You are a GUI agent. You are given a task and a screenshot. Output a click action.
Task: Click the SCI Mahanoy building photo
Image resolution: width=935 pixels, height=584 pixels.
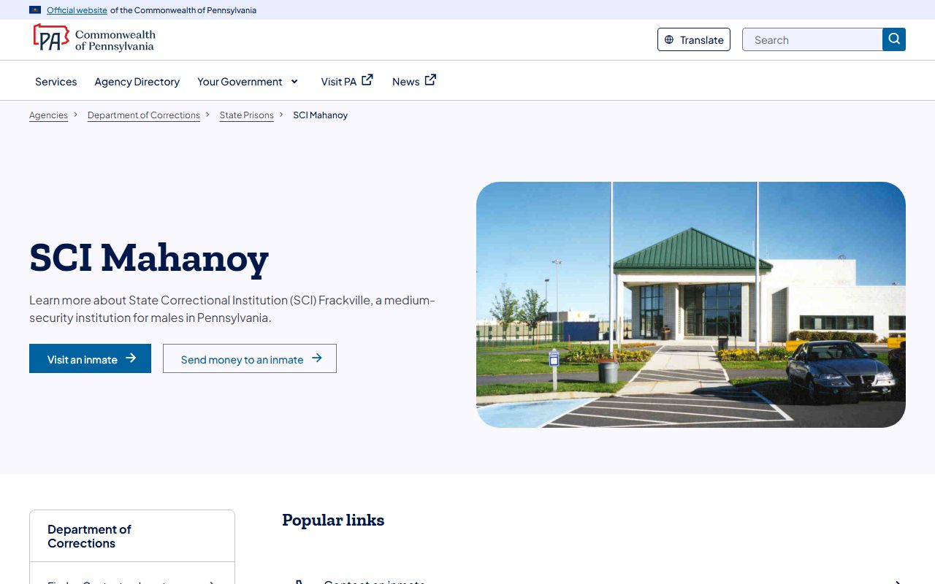[x=691, y=304]
